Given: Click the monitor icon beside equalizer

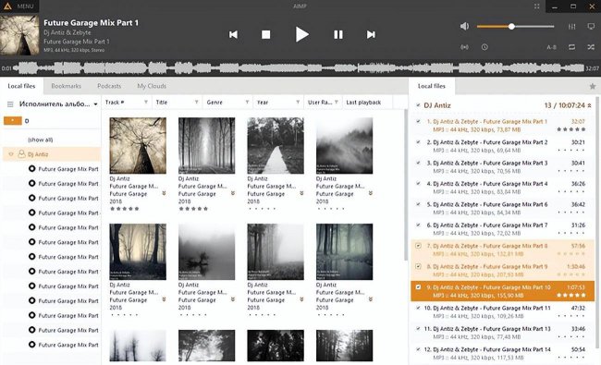Looking at the screenshot, I should coord(591,27).
